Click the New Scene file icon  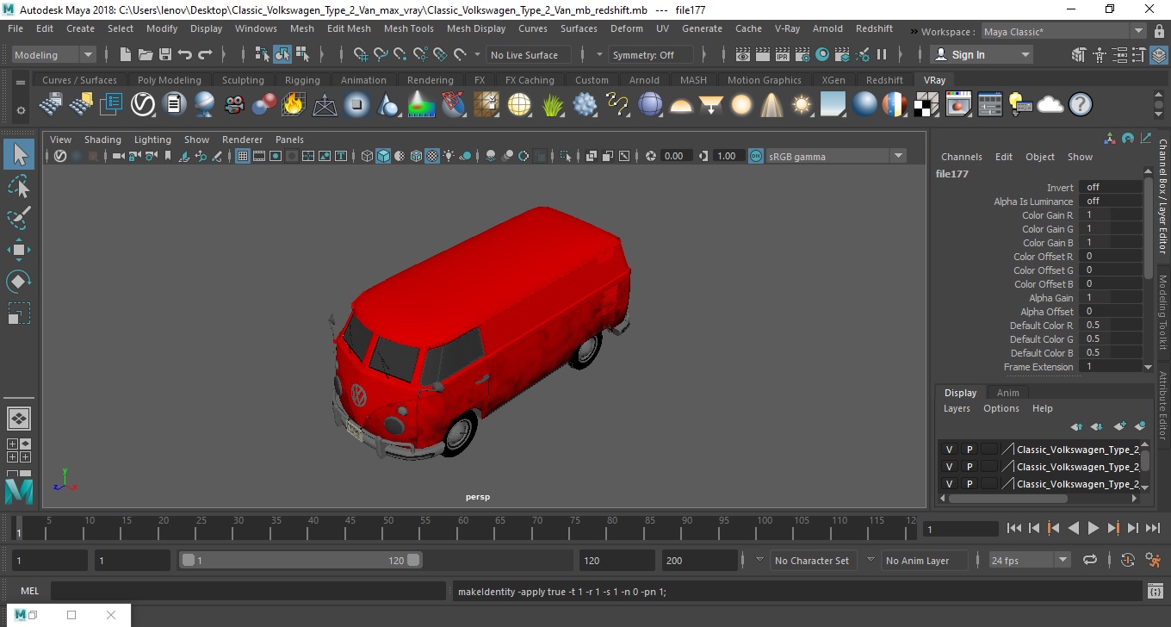(125, 54)
